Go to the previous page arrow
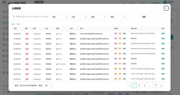This screenshot has height=95, width=180. click(129, 85)
